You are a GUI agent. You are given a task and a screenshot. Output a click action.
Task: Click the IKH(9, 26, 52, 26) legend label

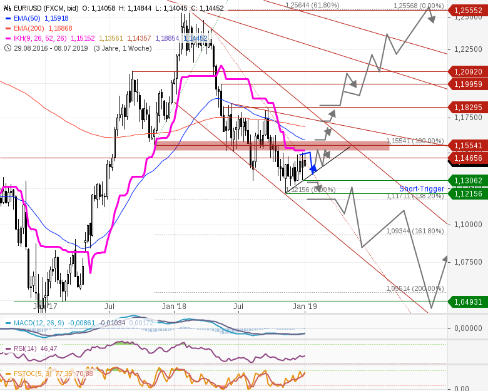click(x=40, y=38)
